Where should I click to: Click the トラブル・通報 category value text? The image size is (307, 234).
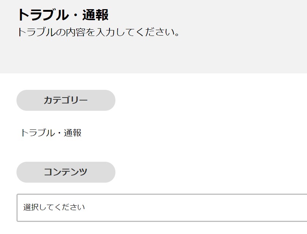click(x=51, y=133)
